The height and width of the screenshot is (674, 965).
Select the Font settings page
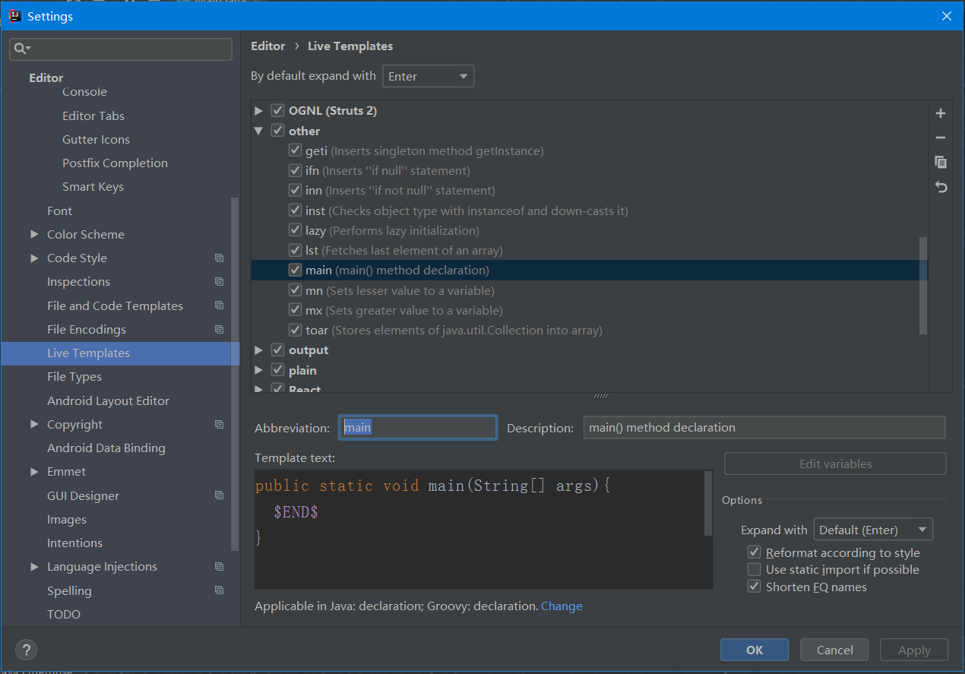coord(59,210)
